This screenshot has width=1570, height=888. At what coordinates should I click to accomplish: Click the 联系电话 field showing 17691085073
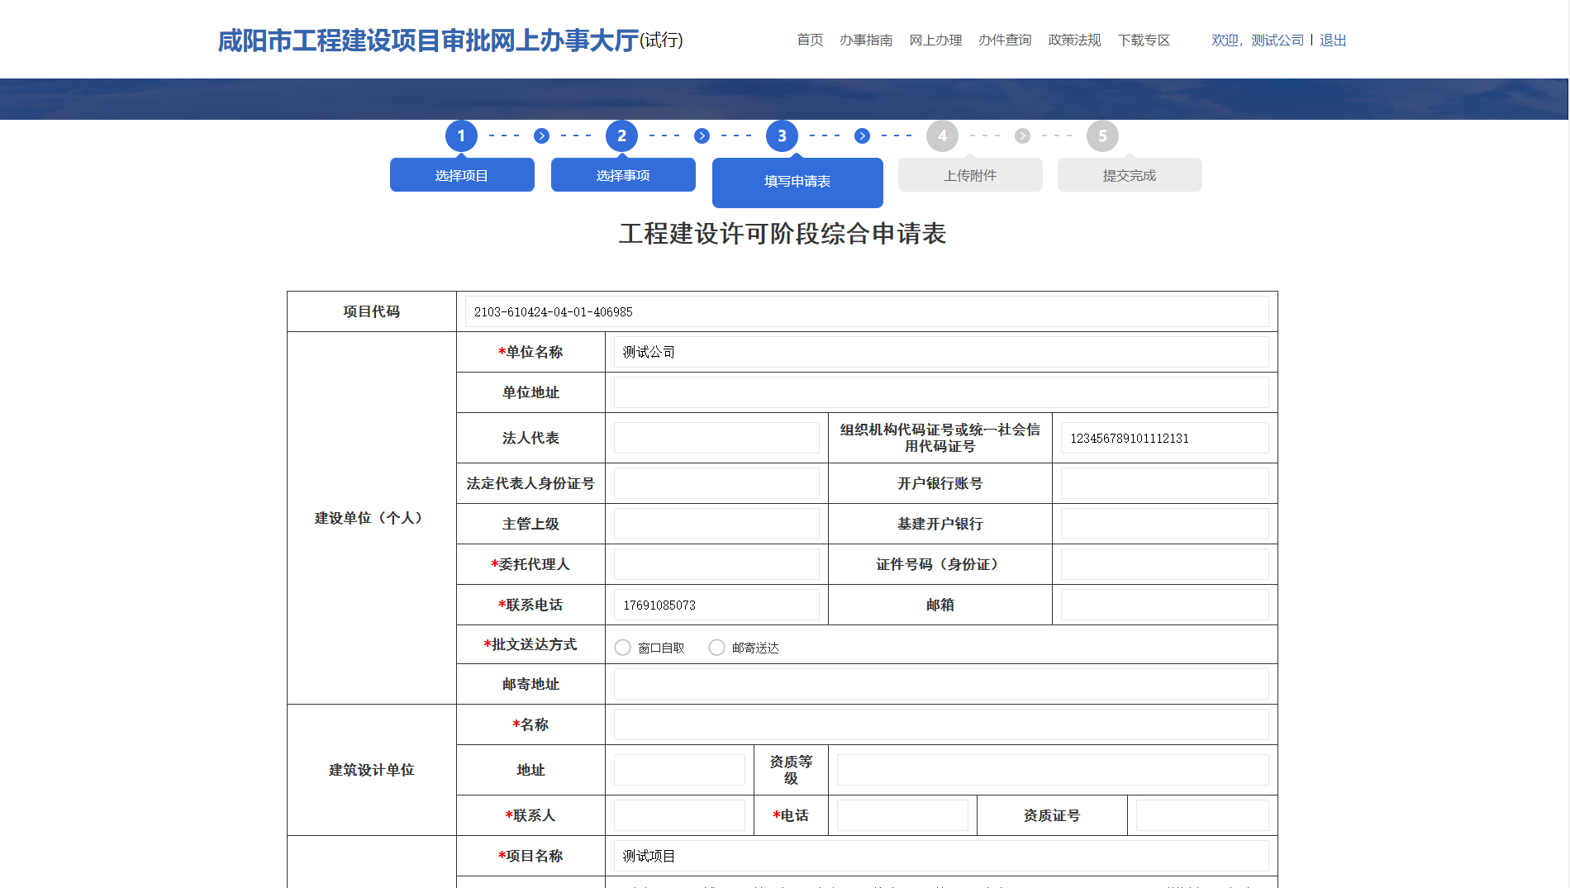pos(716,605)
